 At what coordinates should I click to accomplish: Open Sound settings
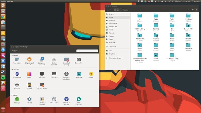tap(29, 86)
